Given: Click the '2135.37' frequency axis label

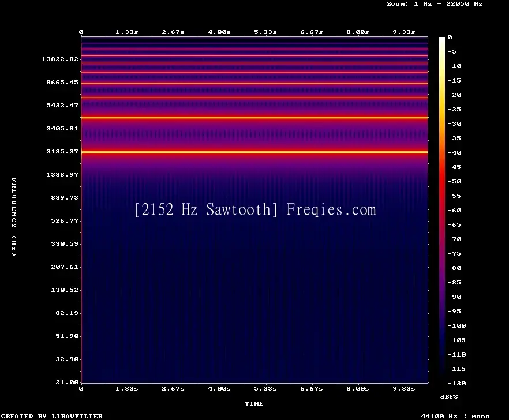Looking at the screenshot, I should point(62,151).
